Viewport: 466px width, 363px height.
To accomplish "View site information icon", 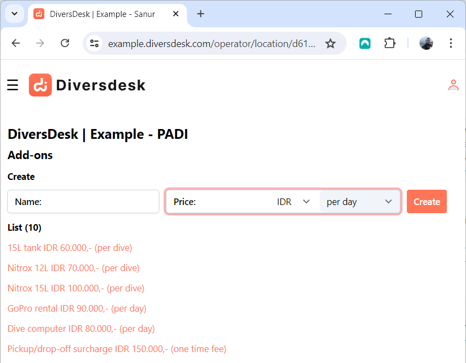I will coord(95,44).
